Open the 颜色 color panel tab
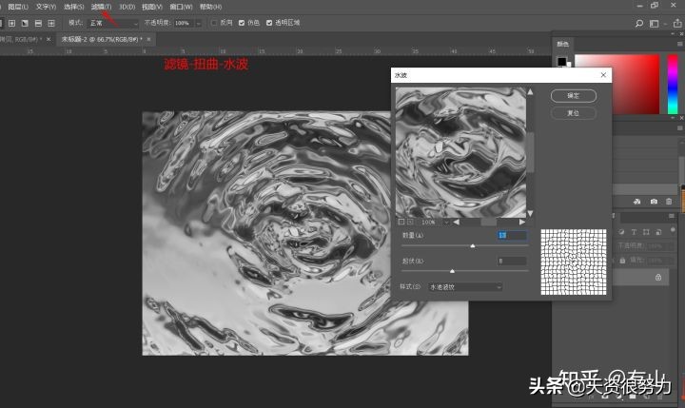685x408 pixels. 562,44
